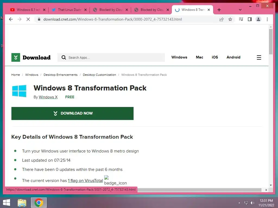Viewport: 278px width, 208px height.
Task: Open the Windows X developer link
Action: (48, 97)
